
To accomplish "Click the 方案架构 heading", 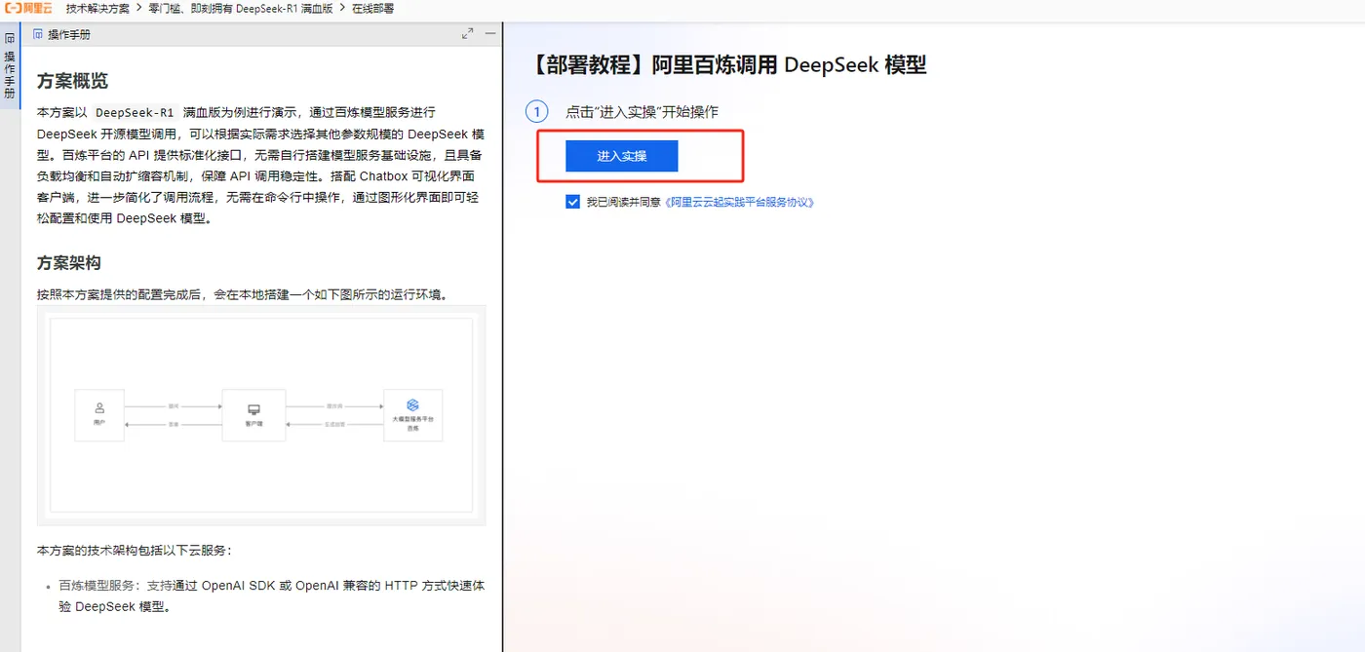I will pyautogui.click(x=69, y=263).
